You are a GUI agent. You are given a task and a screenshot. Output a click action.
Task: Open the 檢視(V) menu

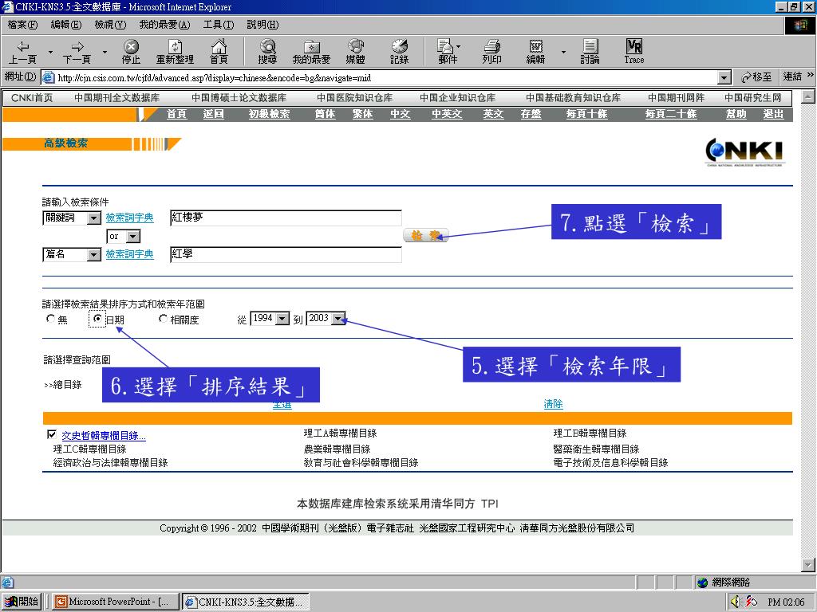point(110,25)
